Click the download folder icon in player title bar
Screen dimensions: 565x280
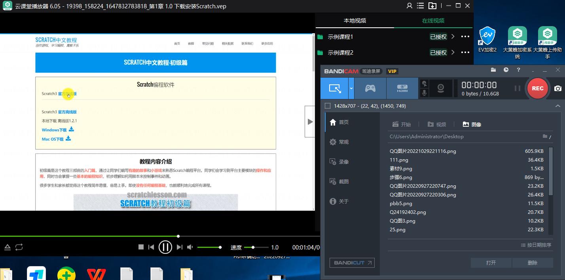[x=432, y=6]
